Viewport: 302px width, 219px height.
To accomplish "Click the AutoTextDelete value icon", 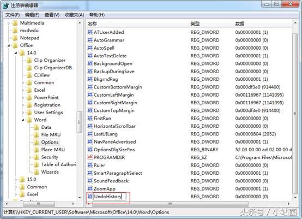I will (90, 56).
